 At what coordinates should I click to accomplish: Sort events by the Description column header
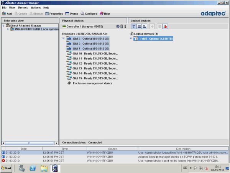point(183,149)
